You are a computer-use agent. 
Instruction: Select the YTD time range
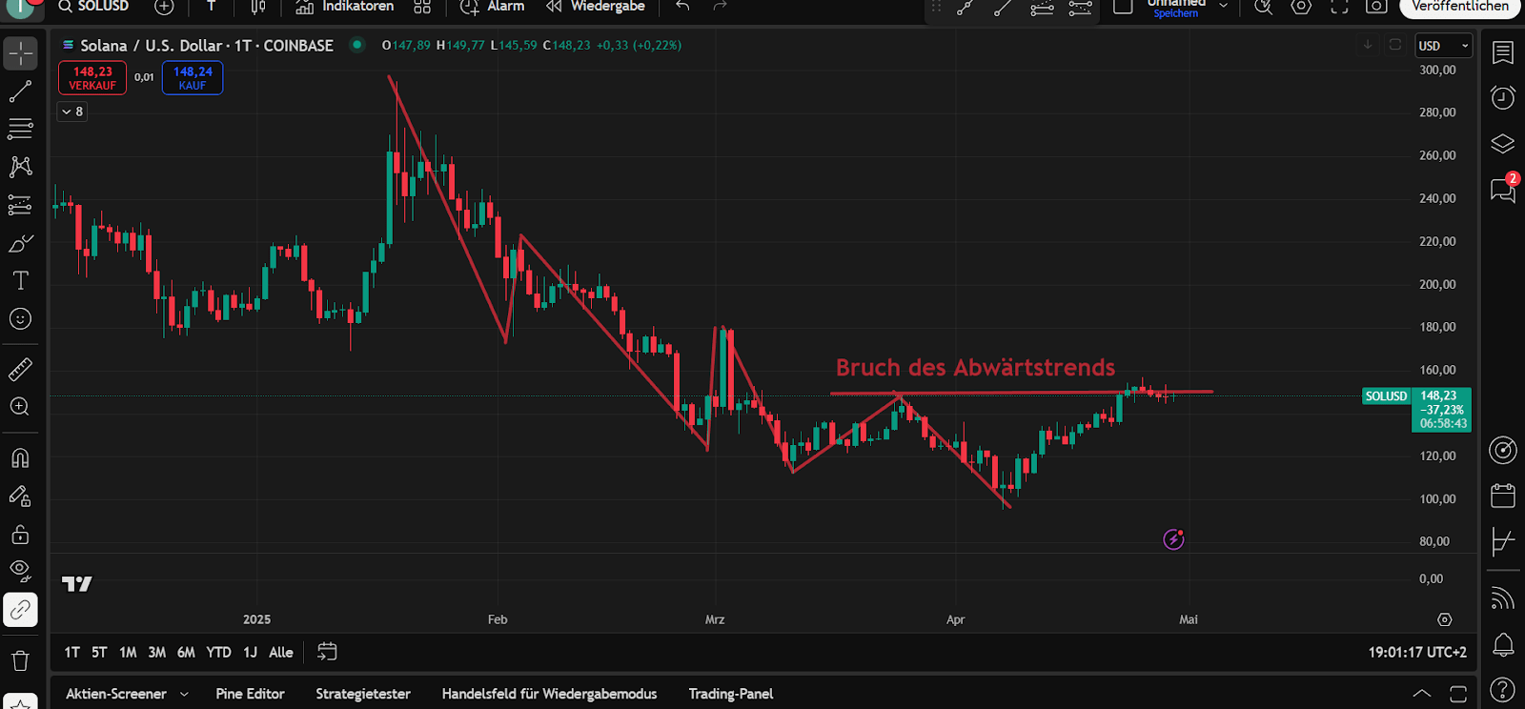[x=218, y=652]
